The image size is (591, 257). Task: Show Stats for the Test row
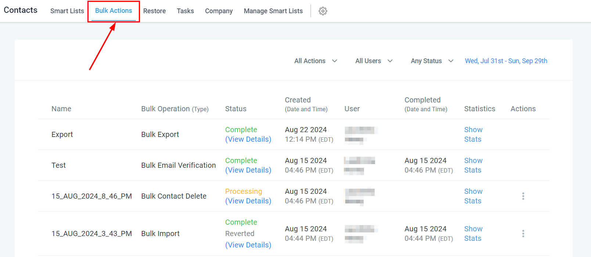click(x=473, y=165)
